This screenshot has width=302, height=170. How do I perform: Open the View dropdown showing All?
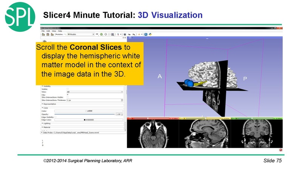coord(95,92)
